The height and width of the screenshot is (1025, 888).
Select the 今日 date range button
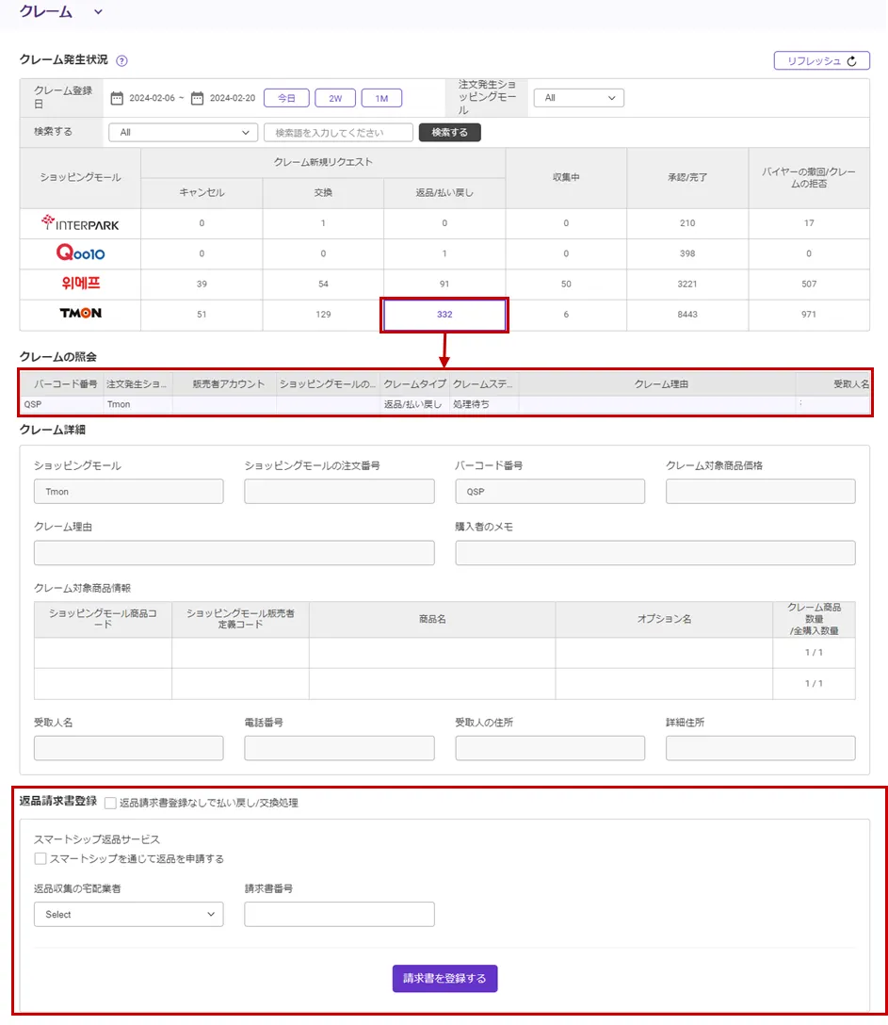(x=286, y=98)
